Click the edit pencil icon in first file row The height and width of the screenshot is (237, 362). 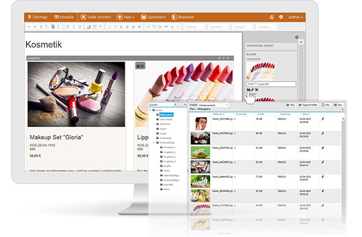tap(323, 119)
